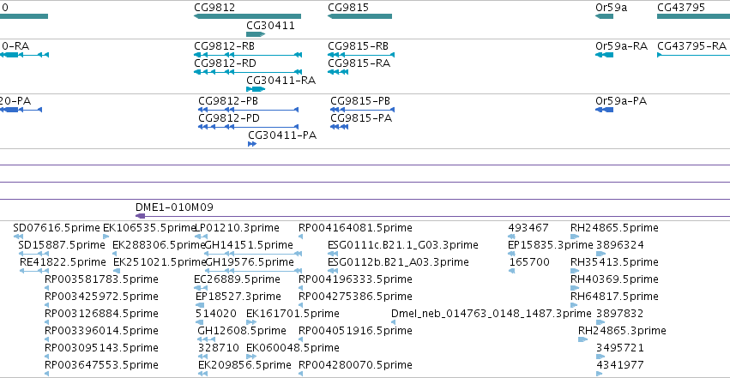
Task: Select the CG9812-PB protein feature
Action: (249, 110)
